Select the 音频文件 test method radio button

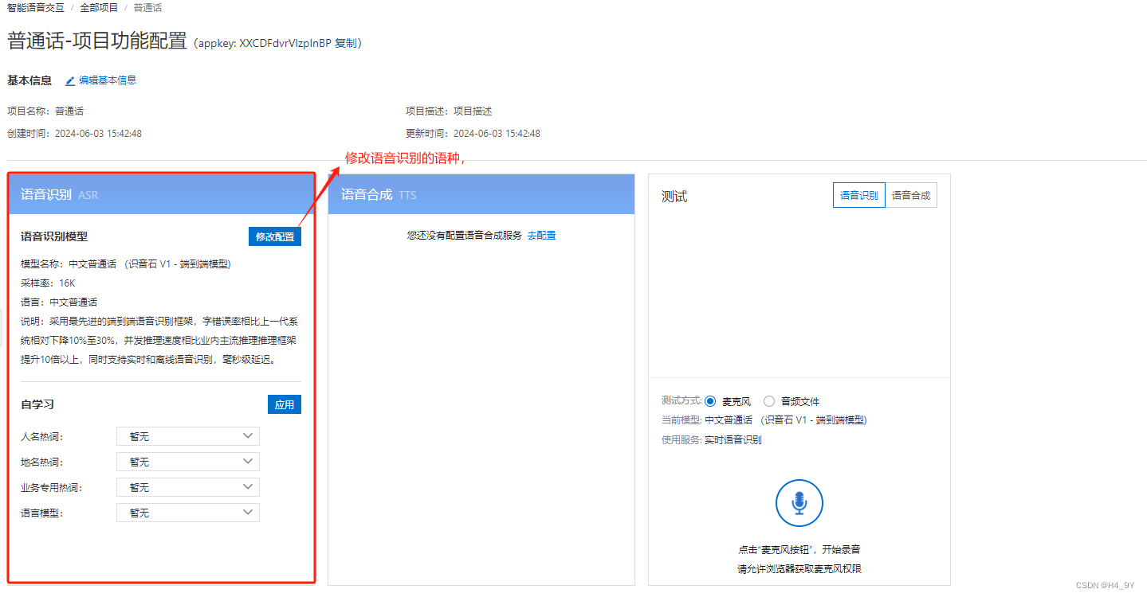768,400
